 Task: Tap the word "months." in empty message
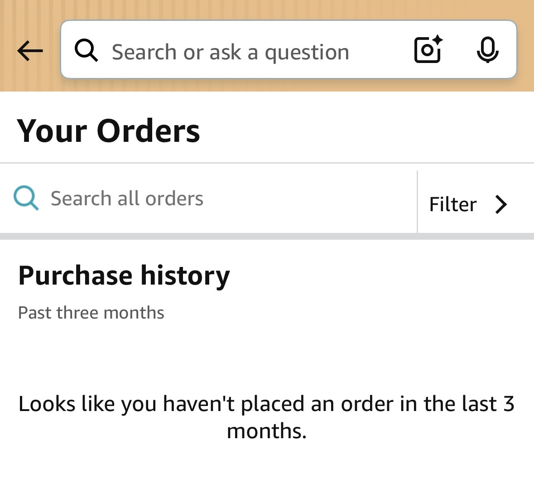(x=266, y=431)
